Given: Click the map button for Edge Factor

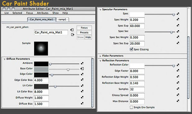Looking at the screenshot, I should click(178, 70).
